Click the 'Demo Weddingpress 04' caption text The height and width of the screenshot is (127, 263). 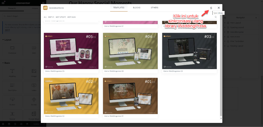(114, 71)
